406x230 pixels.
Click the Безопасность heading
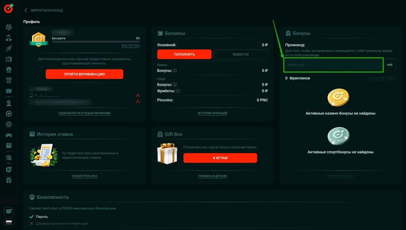click(53, 197)
